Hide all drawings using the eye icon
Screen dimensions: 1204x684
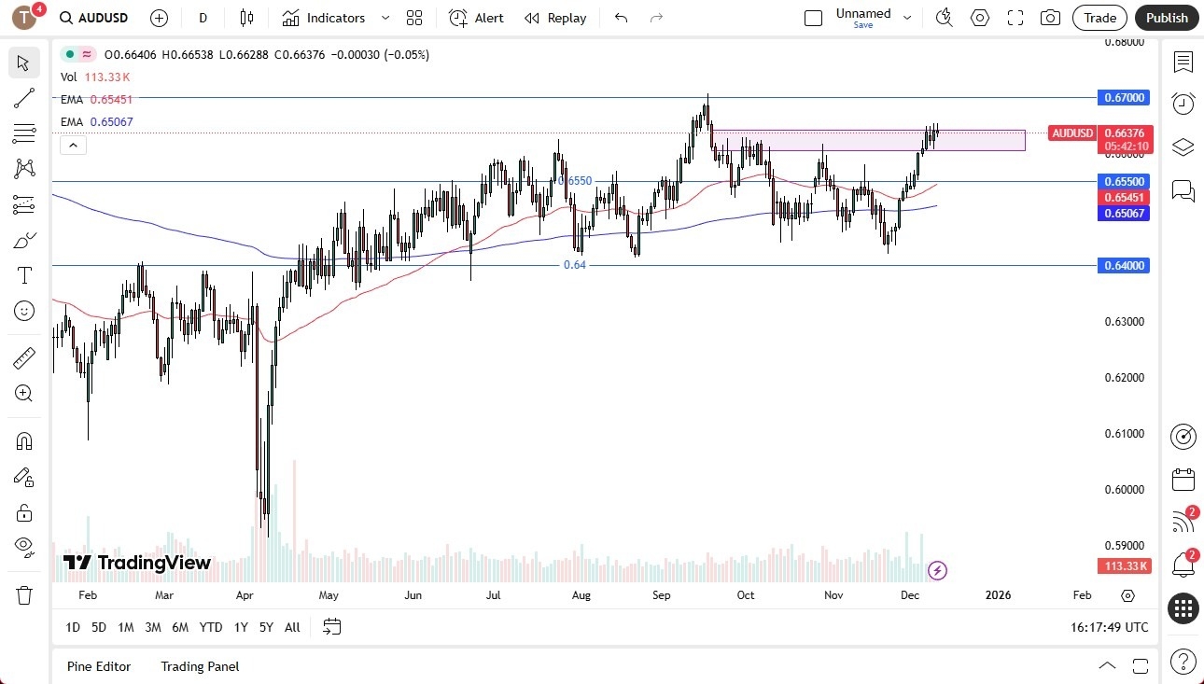click(23, 547)
